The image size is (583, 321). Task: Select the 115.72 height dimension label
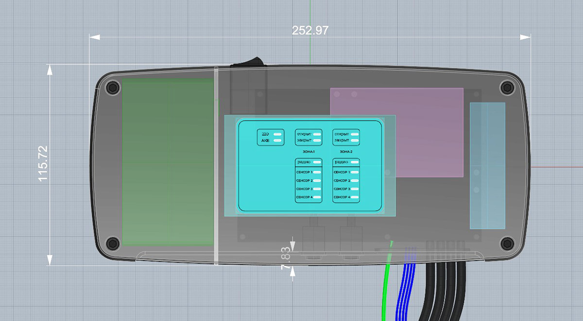44,164
